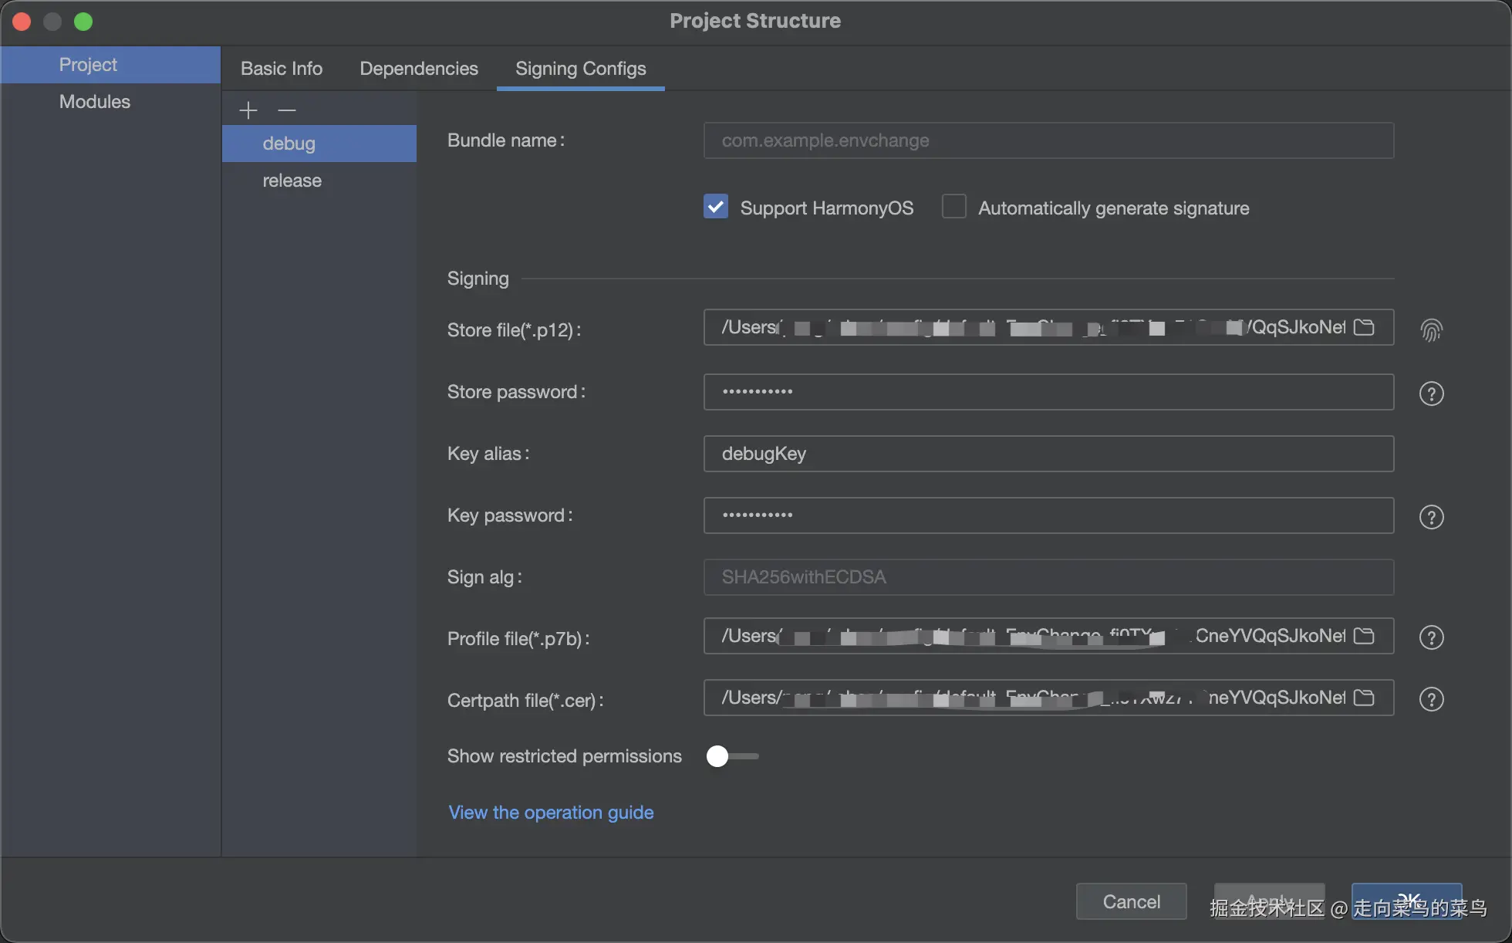Open help icon next to Store password
Screen dimensions: 1512x943
[1431, 394]
